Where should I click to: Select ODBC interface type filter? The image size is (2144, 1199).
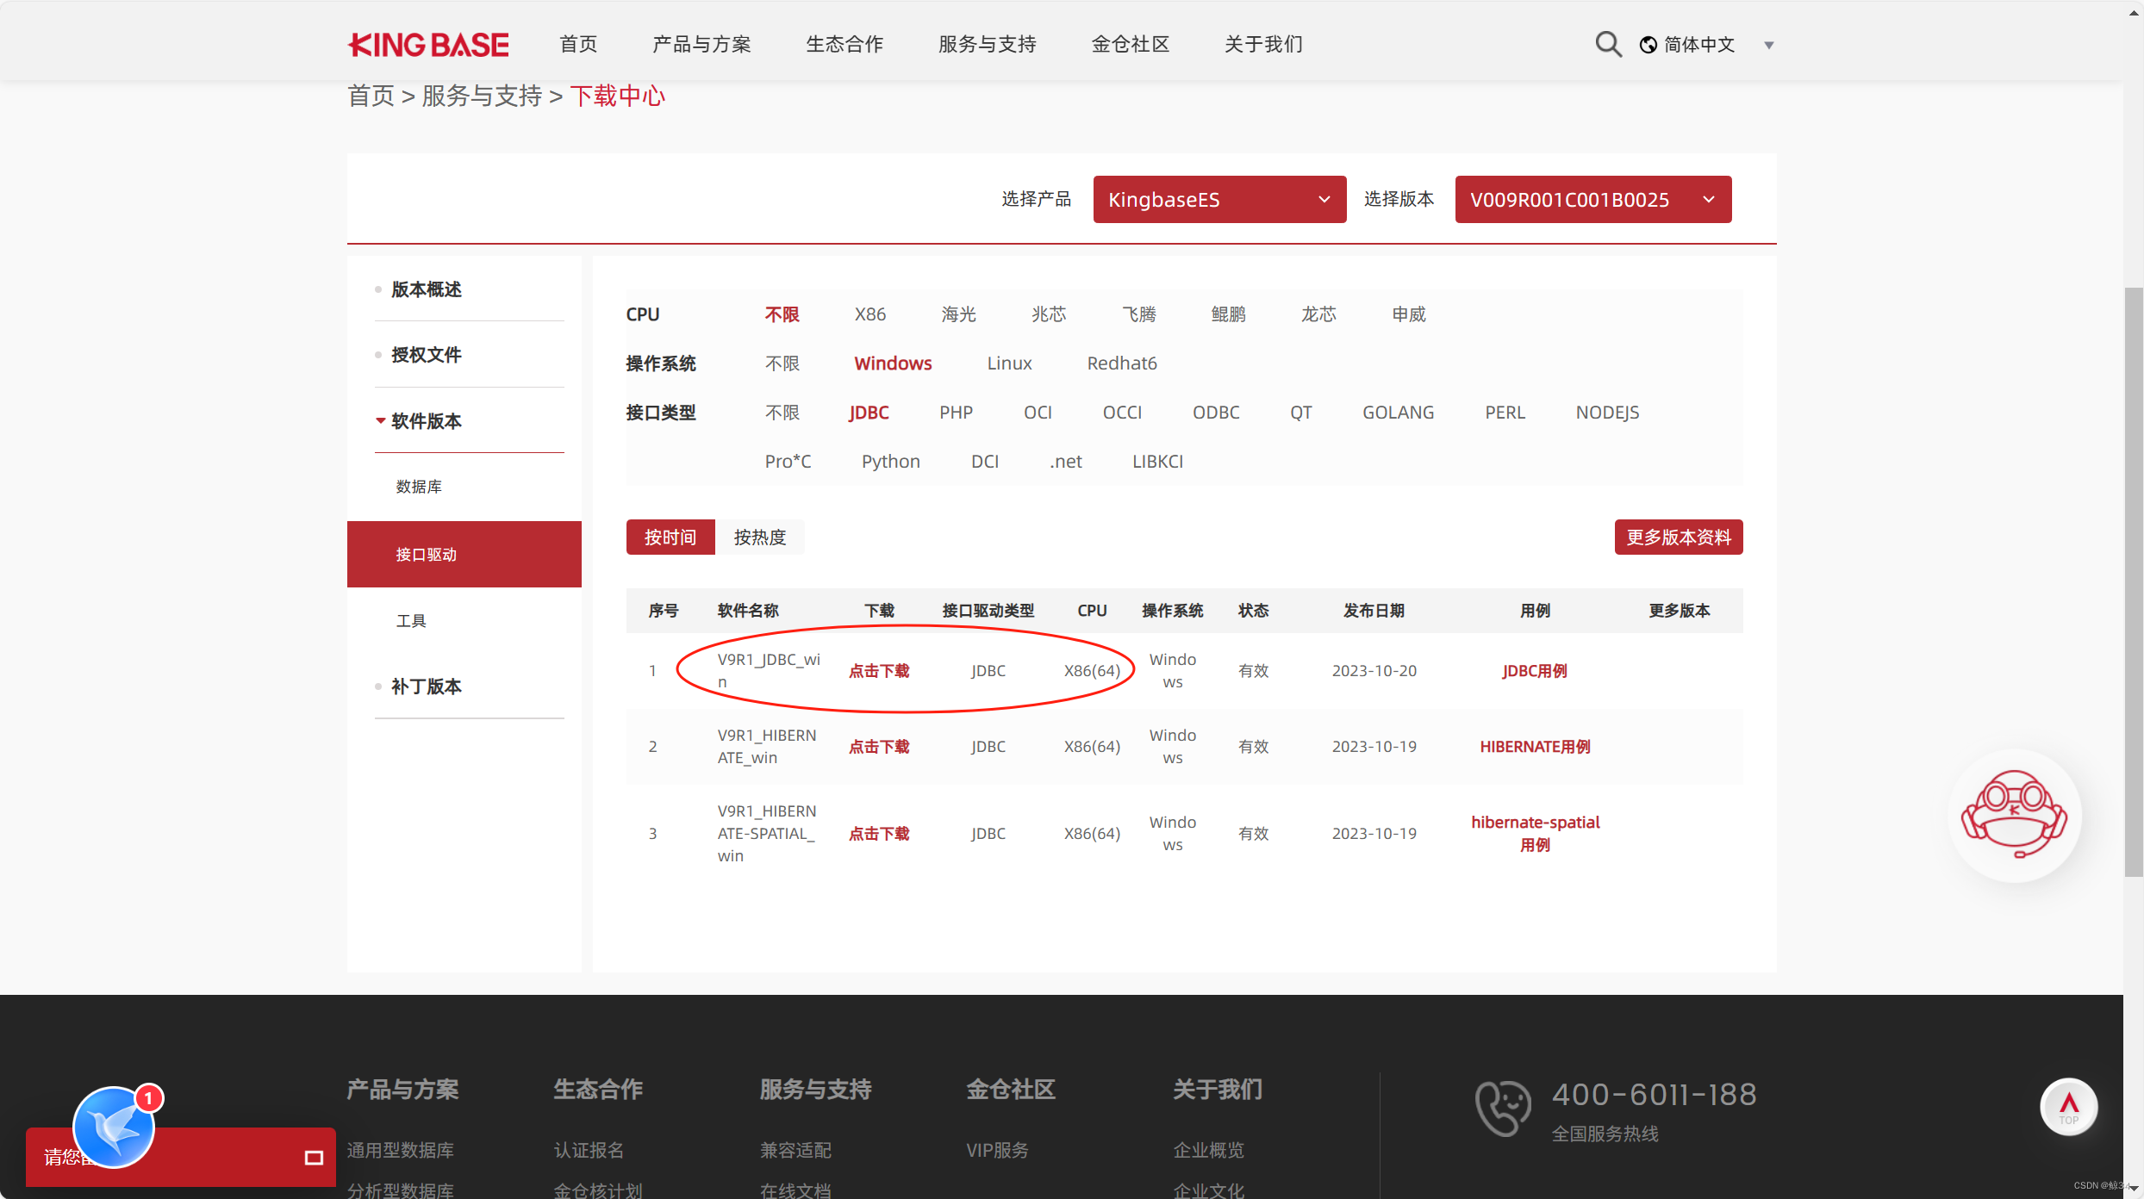click(x=1215, y=413)
